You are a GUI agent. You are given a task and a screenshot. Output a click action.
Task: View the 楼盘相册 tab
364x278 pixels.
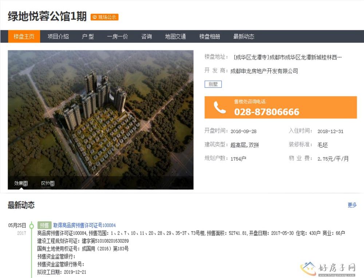pos(210,36)
